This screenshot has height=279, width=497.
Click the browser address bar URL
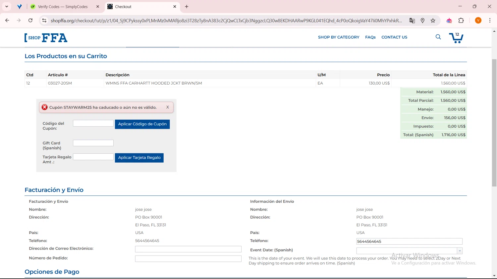226,20
